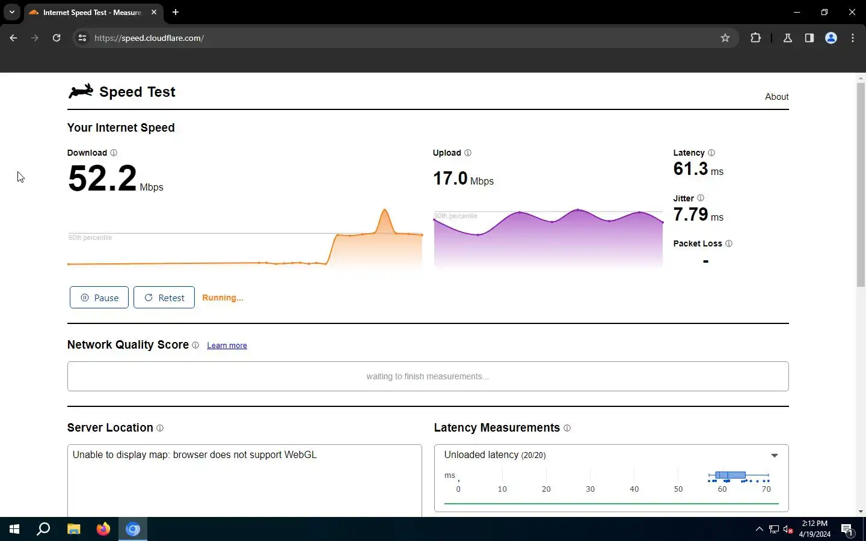Click the Retest button
The image size is (866, 541).
click(x=164, y=298)
